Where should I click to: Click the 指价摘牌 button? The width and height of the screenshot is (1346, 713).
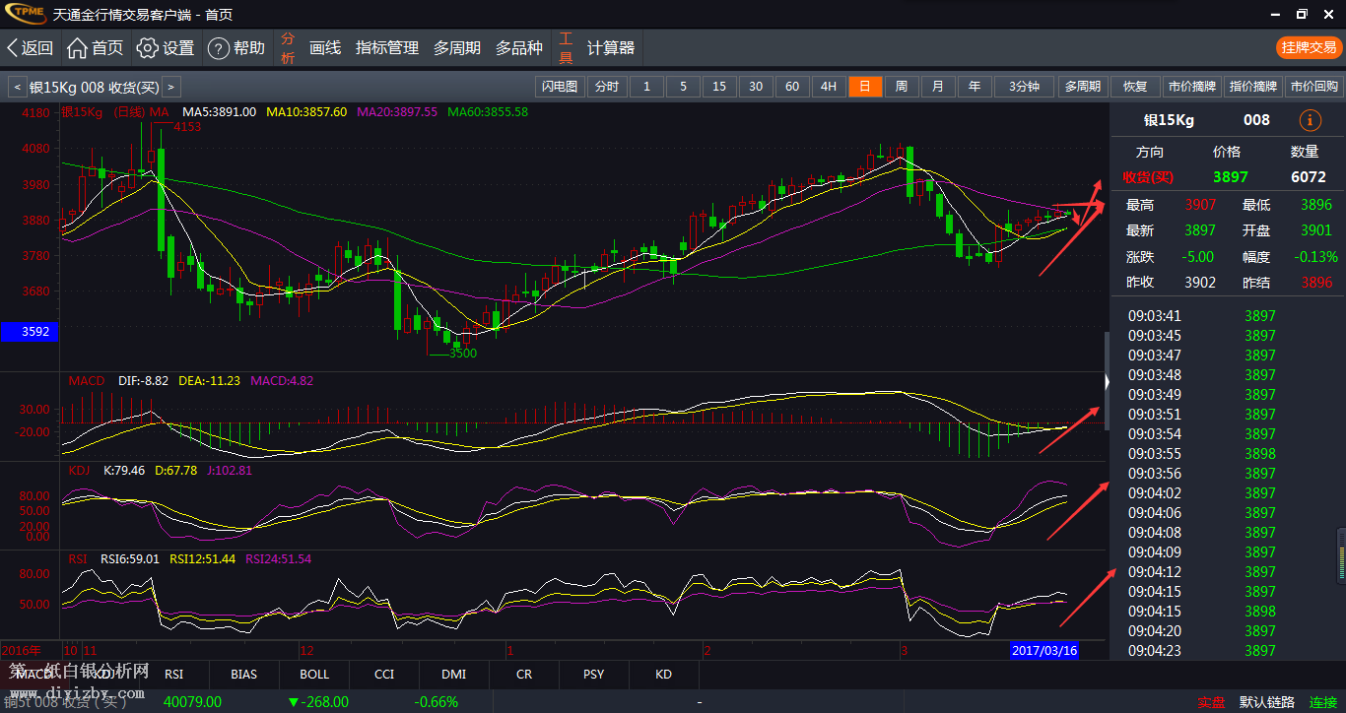1253,87
